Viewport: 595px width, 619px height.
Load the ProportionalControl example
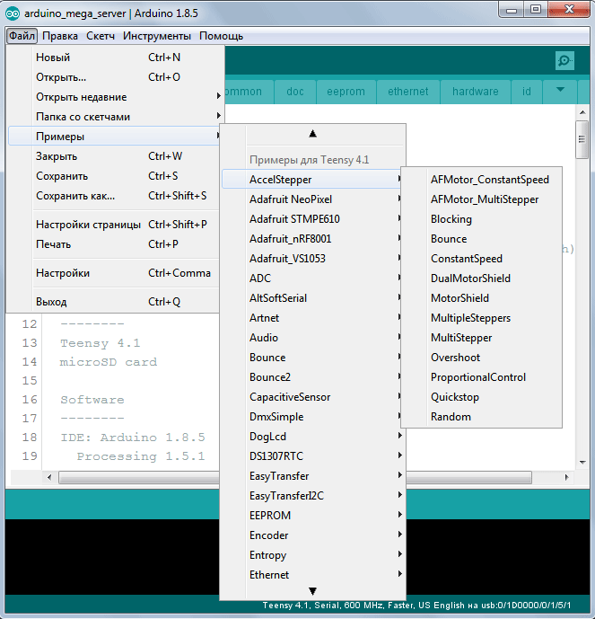click(481, 377)
